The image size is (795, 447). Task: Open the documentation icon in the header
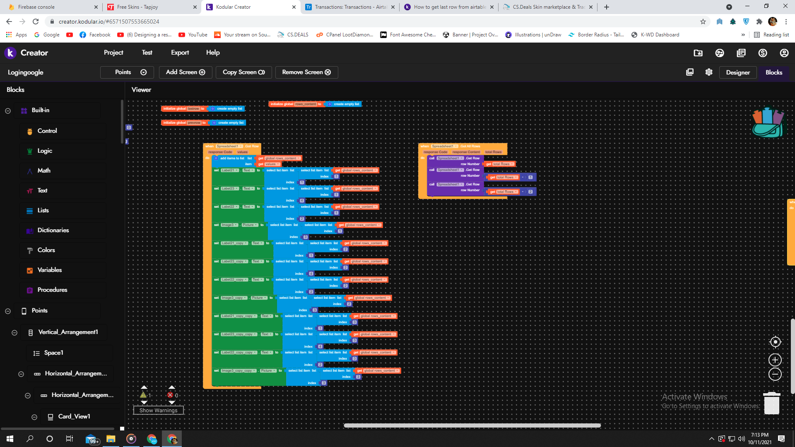tap(741, 53)
